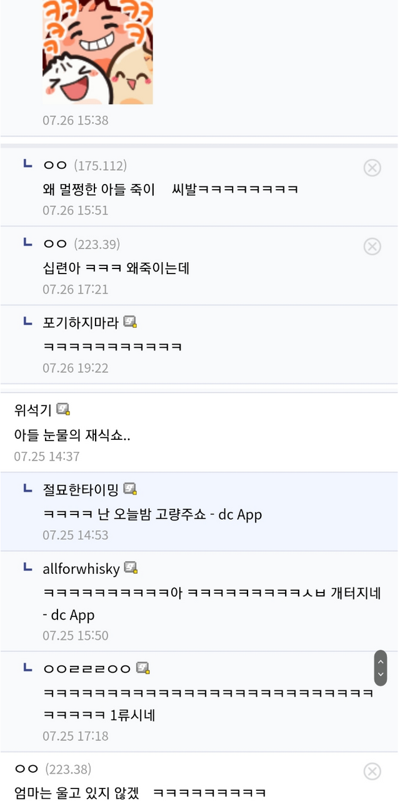400x801 pixels.
Task: Click the 포기하지마라 nickname
Action: tap(81, 323)
